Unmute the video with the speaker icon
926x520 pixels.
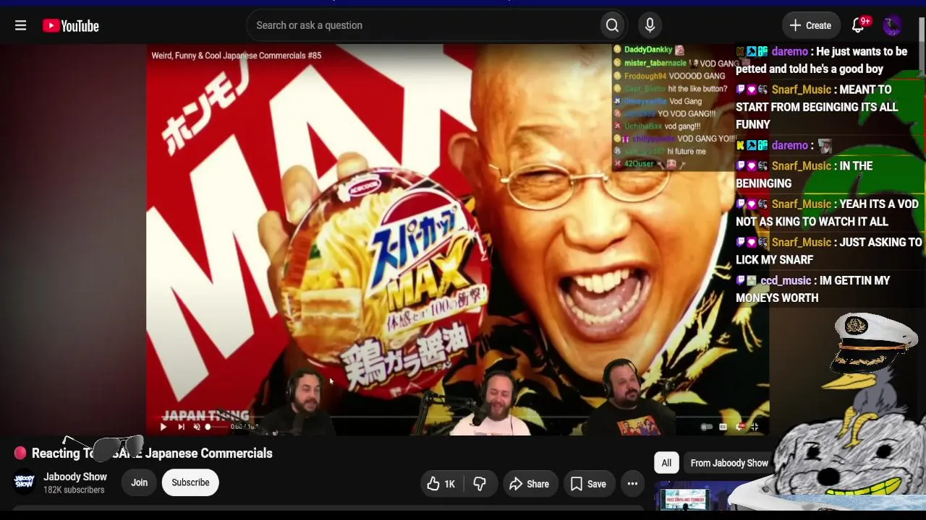click(x=197, y=427)
